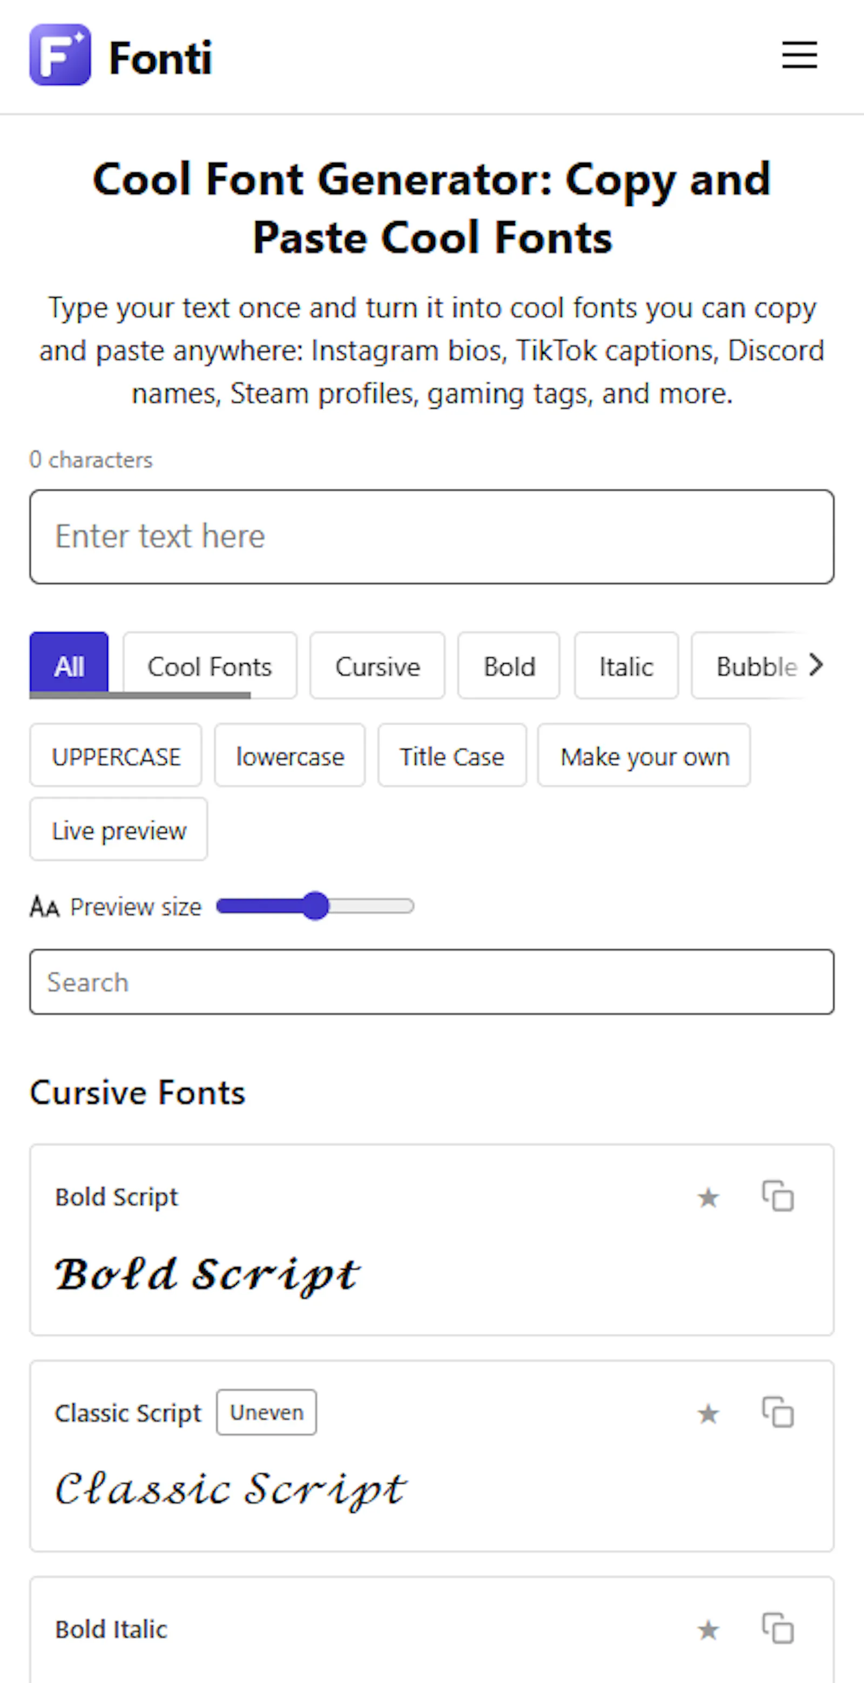The width and height of the screenshot is (864, 1683).
Task: Copy the Bold Script text
Action: (x=778, y=1196)
